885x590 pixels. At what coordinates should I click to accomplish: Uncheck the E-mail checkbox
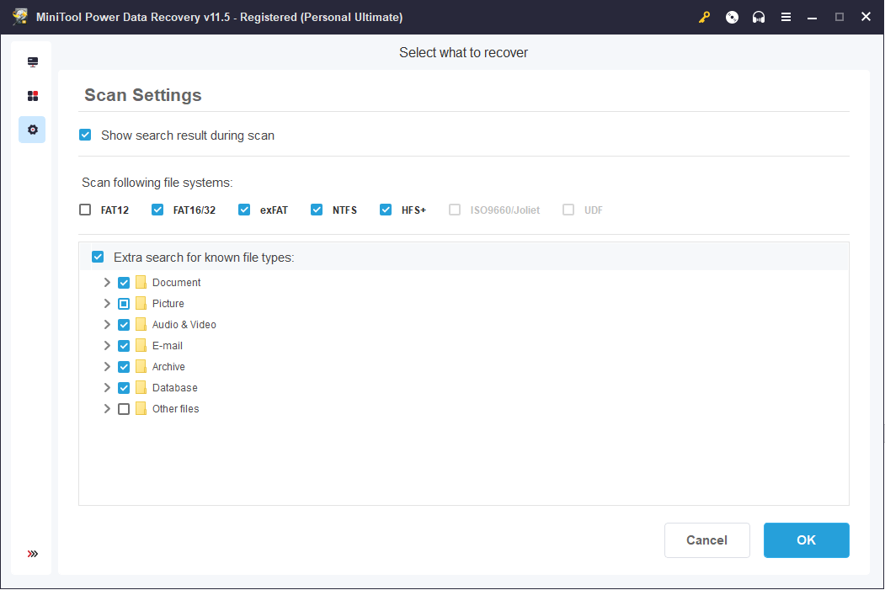pos(124,346)
